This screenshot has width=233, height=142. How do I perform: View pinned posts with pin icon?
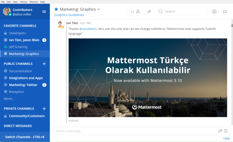(149, 12)
